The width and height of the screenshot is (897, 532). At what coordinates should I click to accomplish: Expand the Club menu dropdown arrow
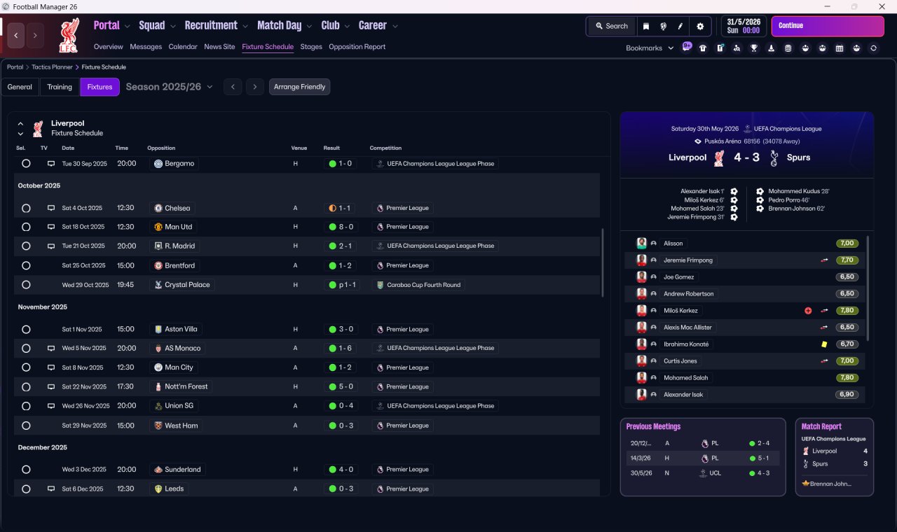pyautogui.click(x=346, y=27)
